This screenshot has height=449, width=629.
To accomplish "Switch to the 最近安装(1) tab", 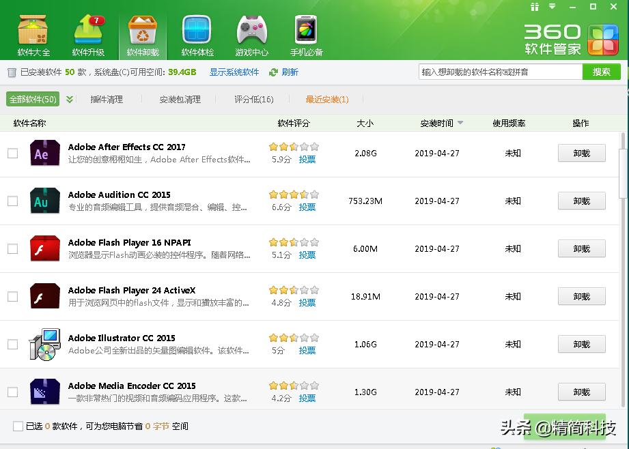I will pos(327,99).
